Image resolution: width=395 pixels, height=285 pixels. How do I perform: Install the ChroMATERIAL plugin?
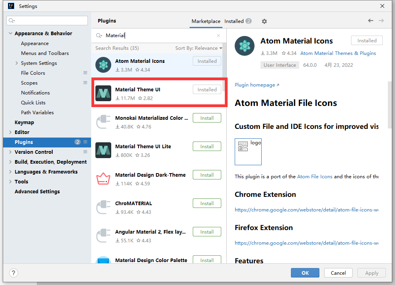pyautogui.click(x=207, y=203)
